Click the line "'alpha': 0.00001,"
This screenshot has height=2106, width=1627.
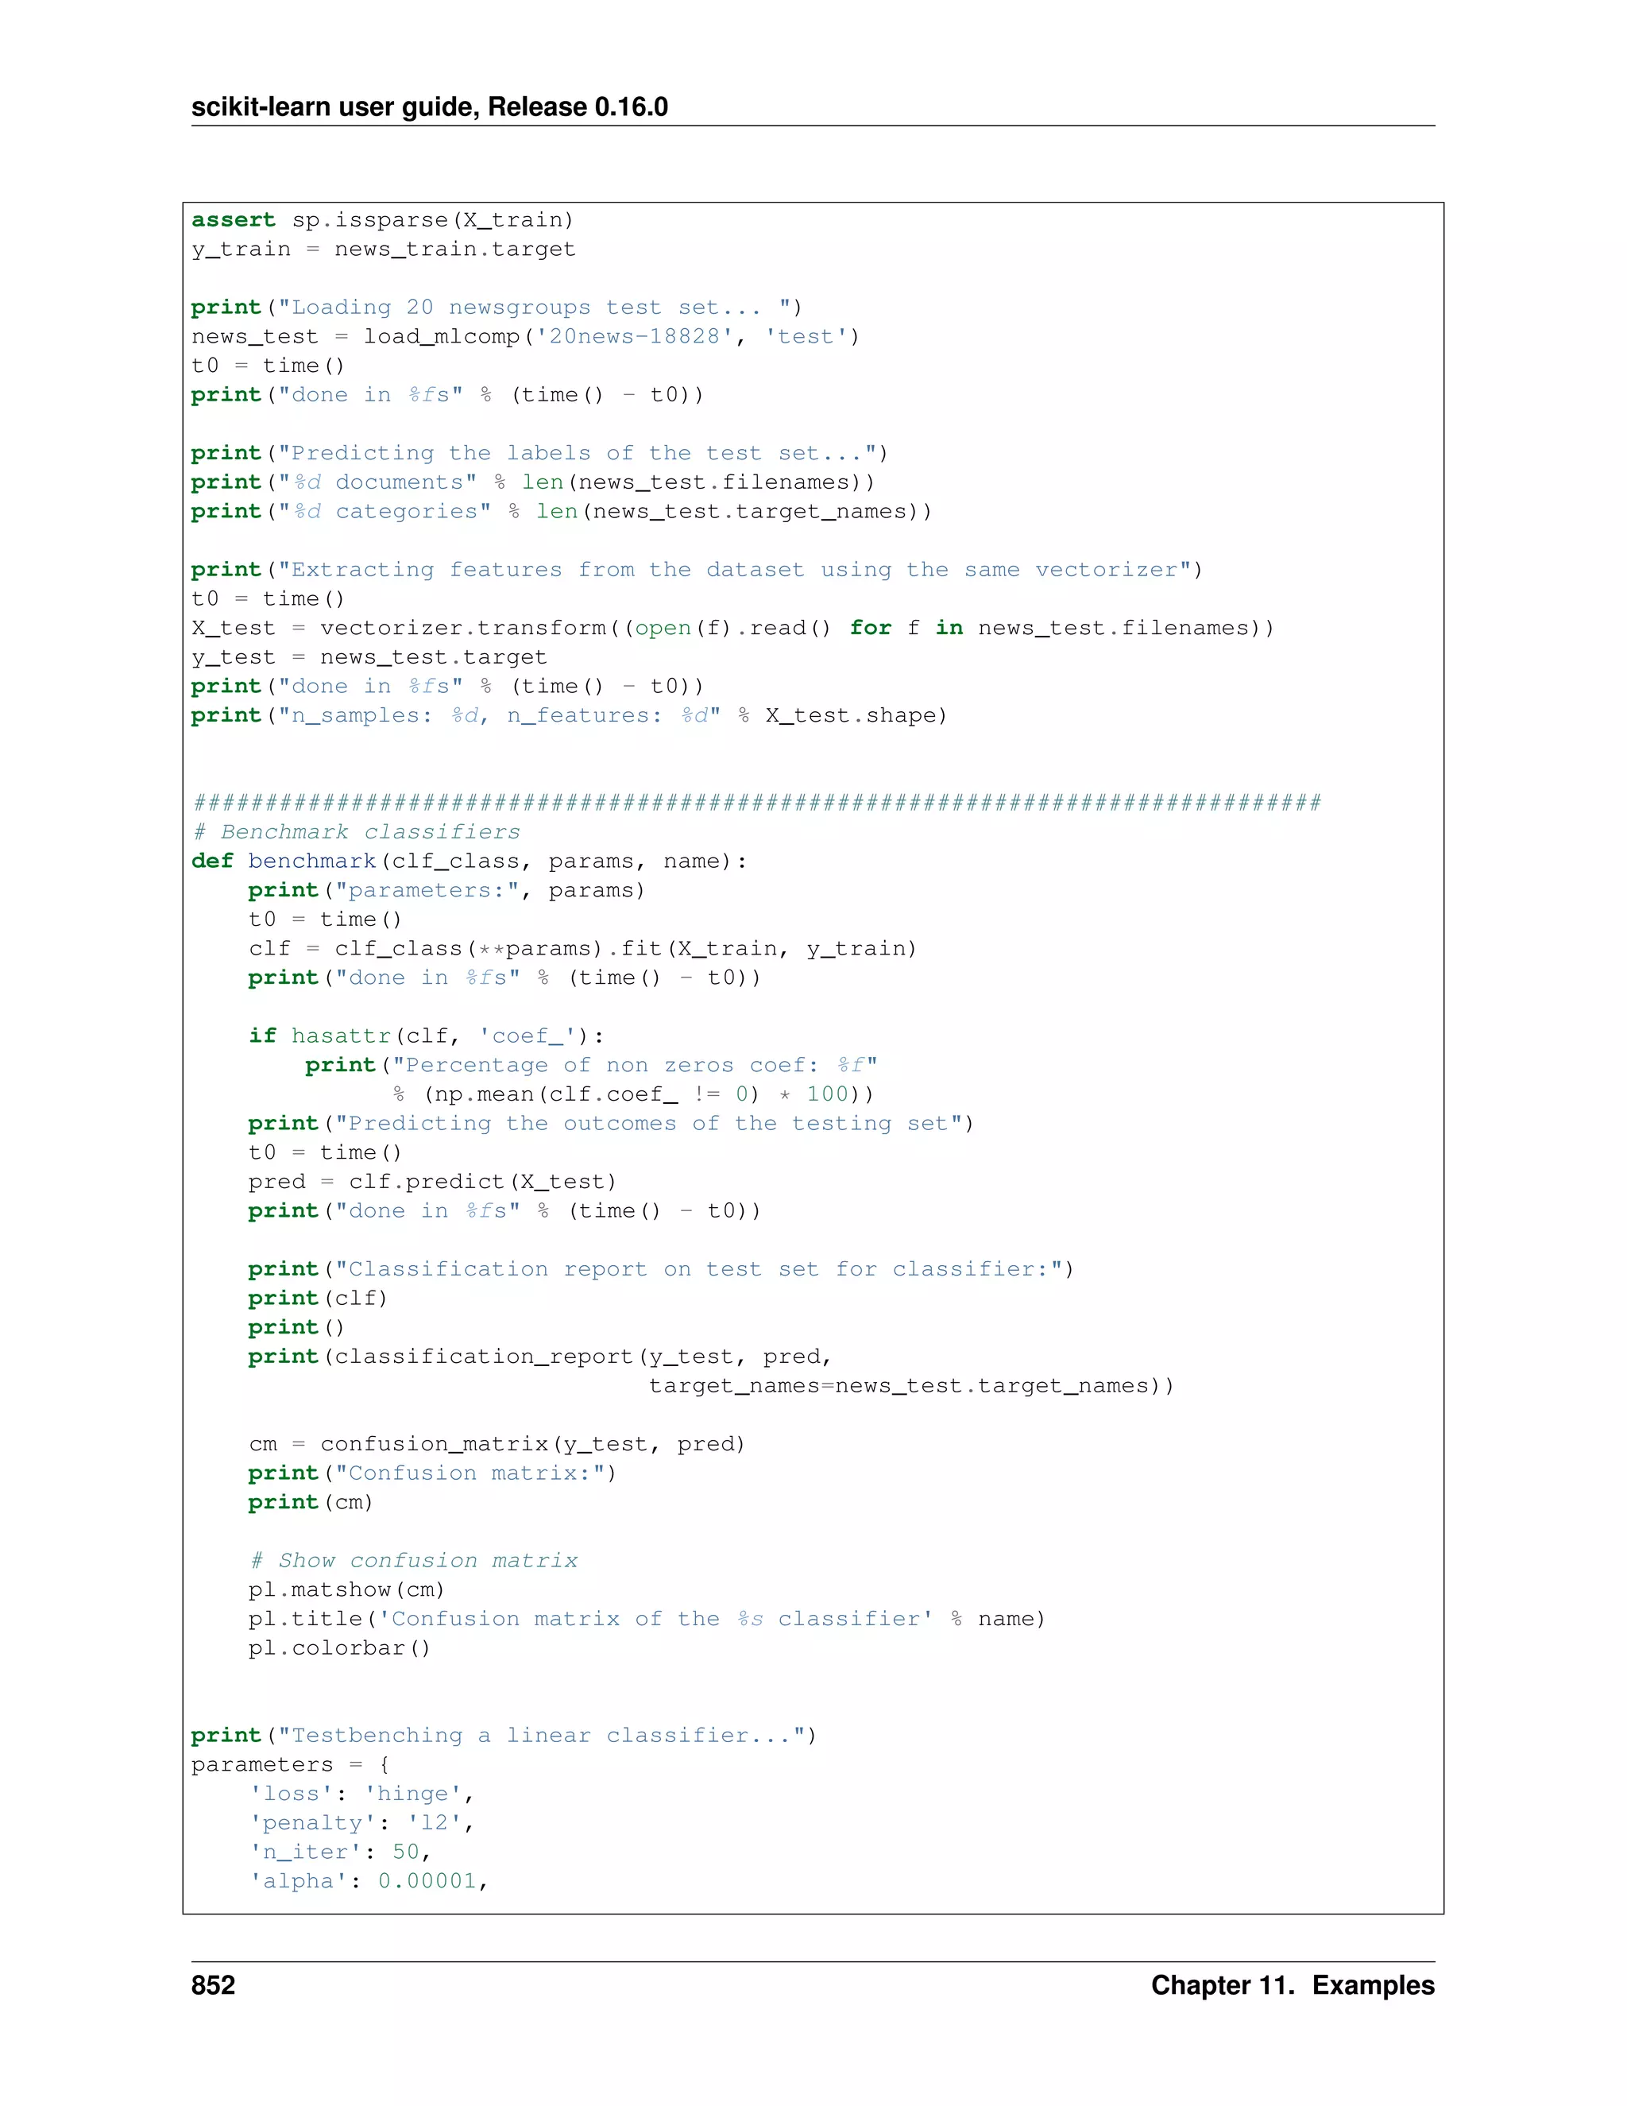(x=368, y=1881)
